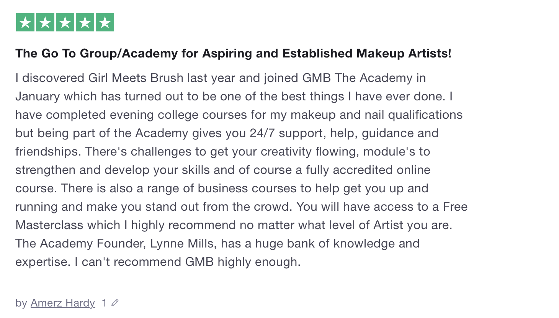
Task: Click the pencil reviews icon beside Amerz Hardy
Action: click(115, 303)
